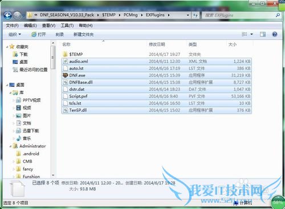The image size is (285, 209).
Task: Sort by the 修改日期 column header
Action: point(157,45)
